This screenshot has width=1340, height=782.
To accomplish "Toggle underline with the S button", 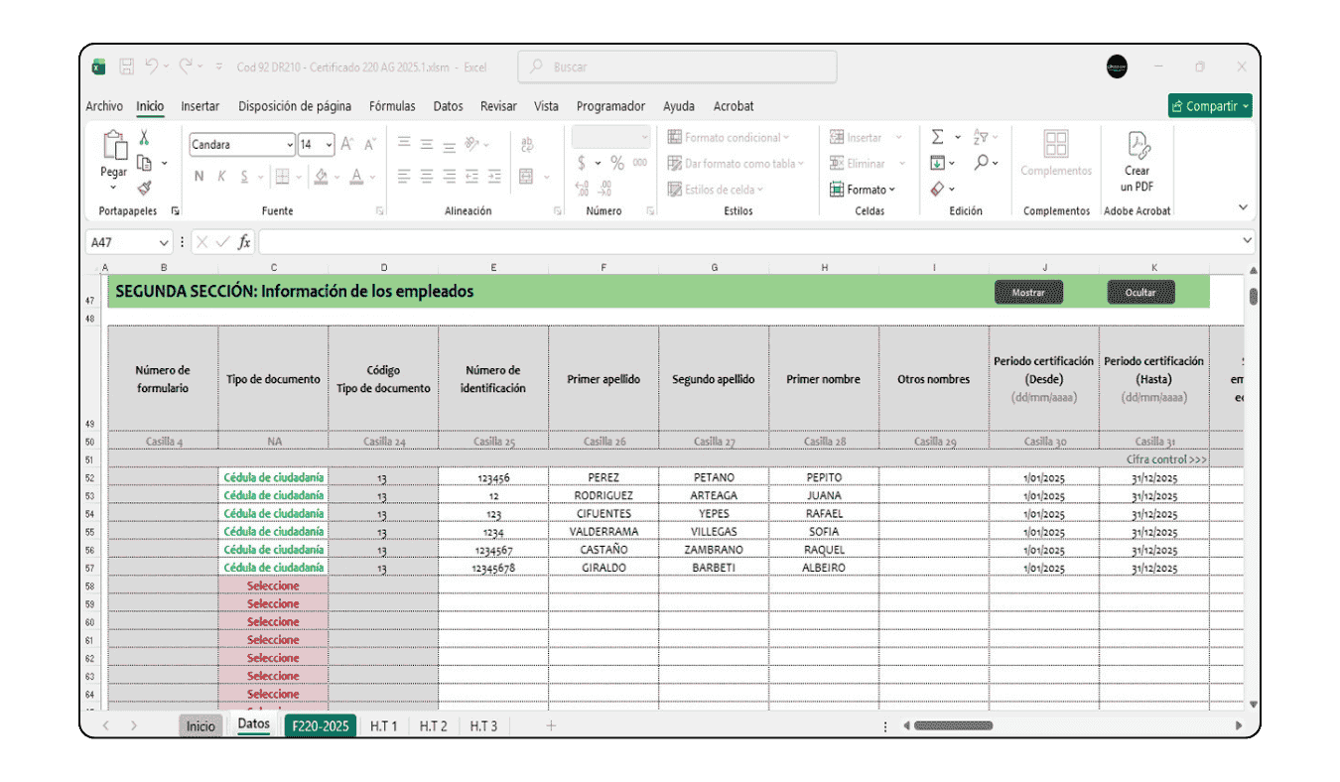I will point(244,176).
